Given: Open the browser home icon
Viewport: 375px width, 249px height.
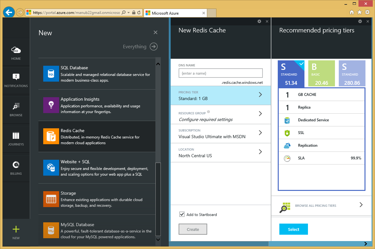Looking at the screenshot, I should pyautogui.click(x=351, y=12).
